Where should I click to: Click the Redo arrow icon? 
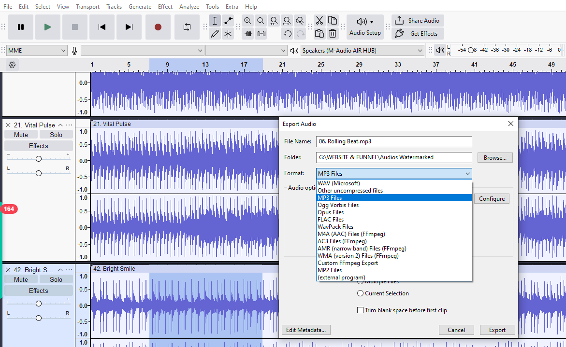(x=300, y=34)
